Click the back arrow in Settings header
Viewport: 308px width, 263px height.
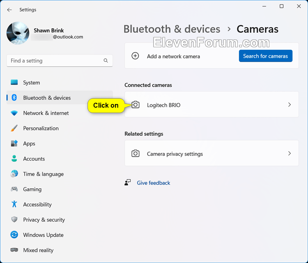[x=9, y=10]
